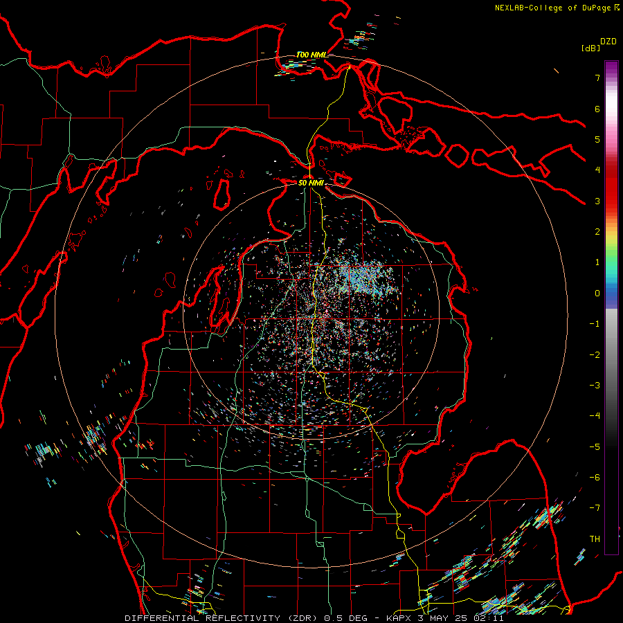The image size is (623, 623).
Task: Click the -6 scale value
Action: pyautogui.click(x=595, y=478)
